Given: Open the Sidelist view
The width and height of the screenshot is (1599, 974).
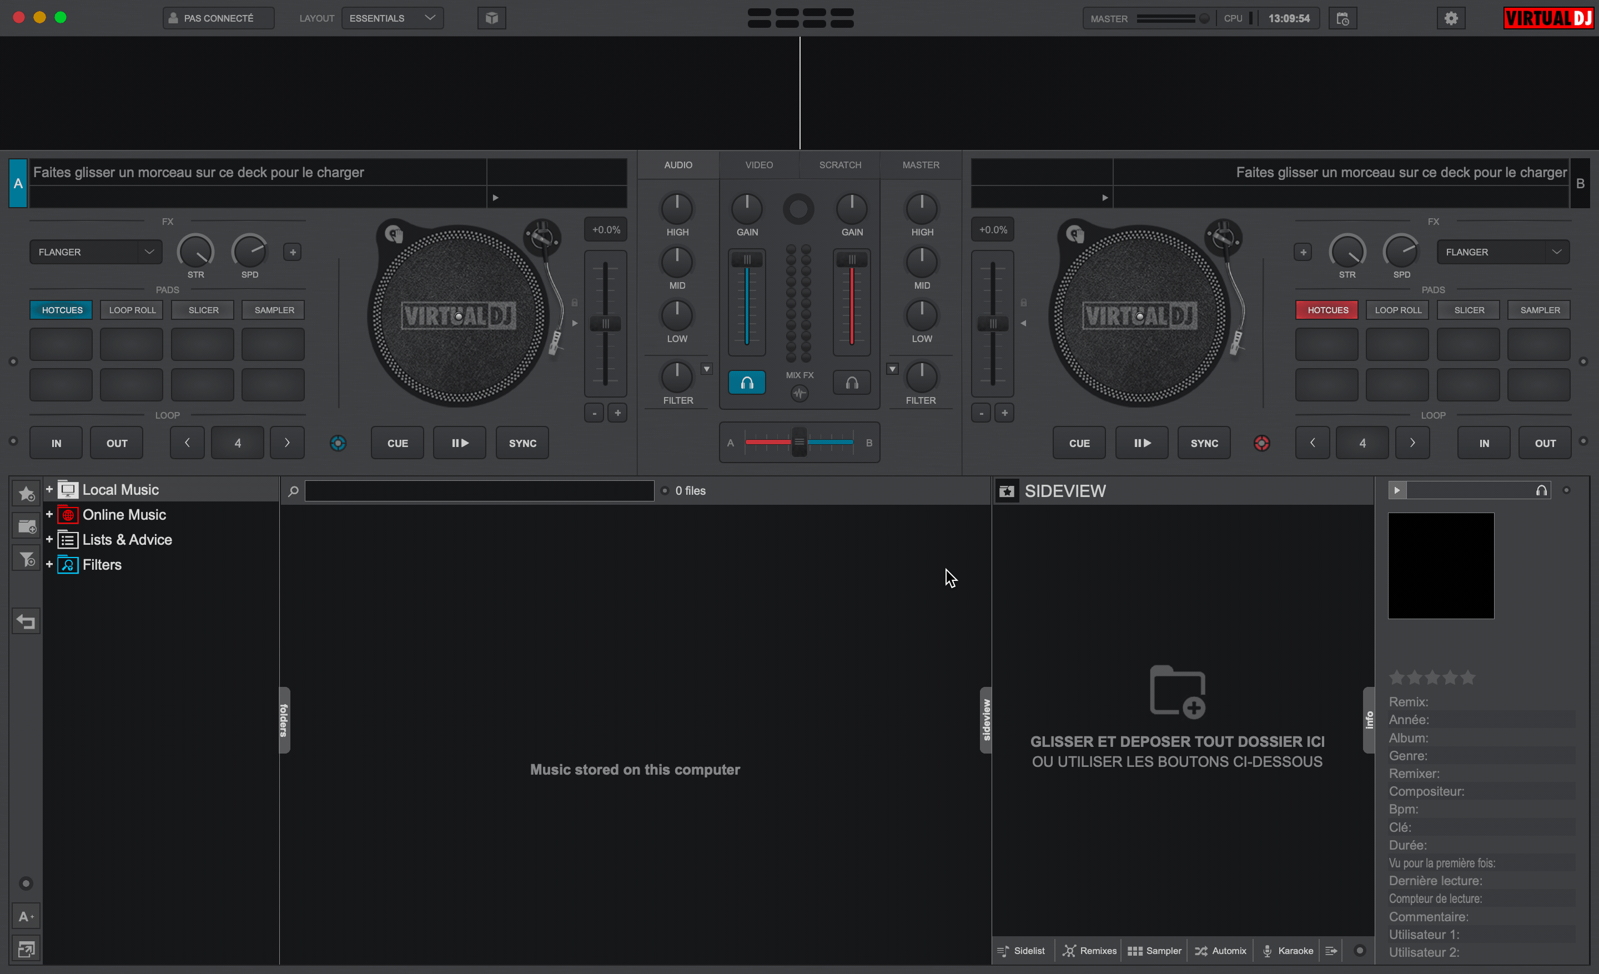Looking at the screenshot, I should click(x=1022, y=951).
